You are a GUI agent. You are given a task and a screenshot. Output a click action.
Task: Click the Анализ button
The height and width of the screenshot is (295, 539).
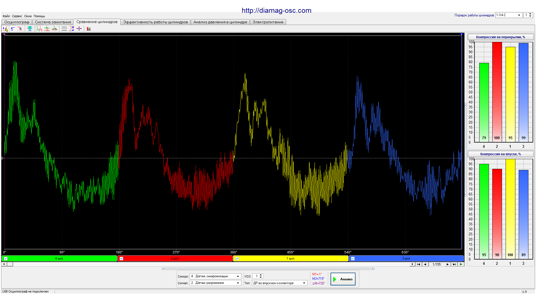pyautogui.click(x=343, y=279)
